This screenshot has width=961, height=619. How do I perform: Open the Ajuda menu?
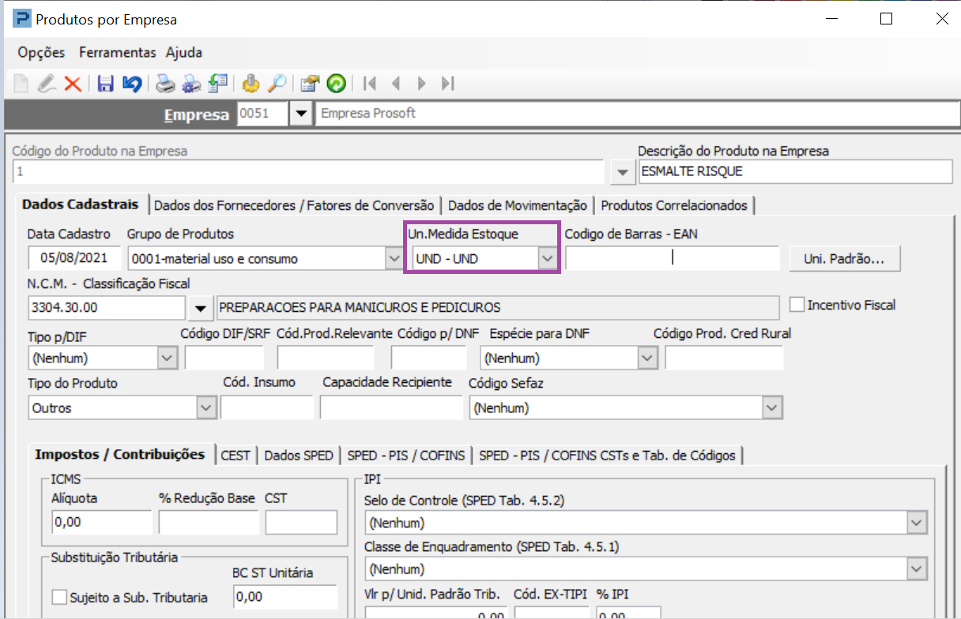click(x=184, y=53)
